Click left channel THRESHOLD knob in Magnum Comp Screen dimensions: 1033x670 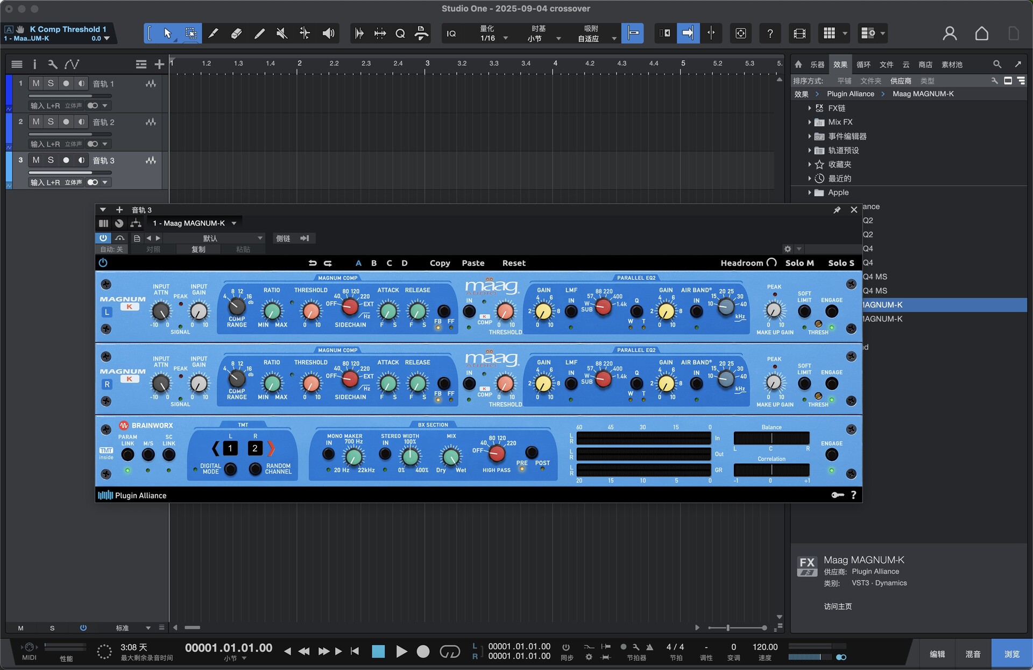click(x=310, y=311)
